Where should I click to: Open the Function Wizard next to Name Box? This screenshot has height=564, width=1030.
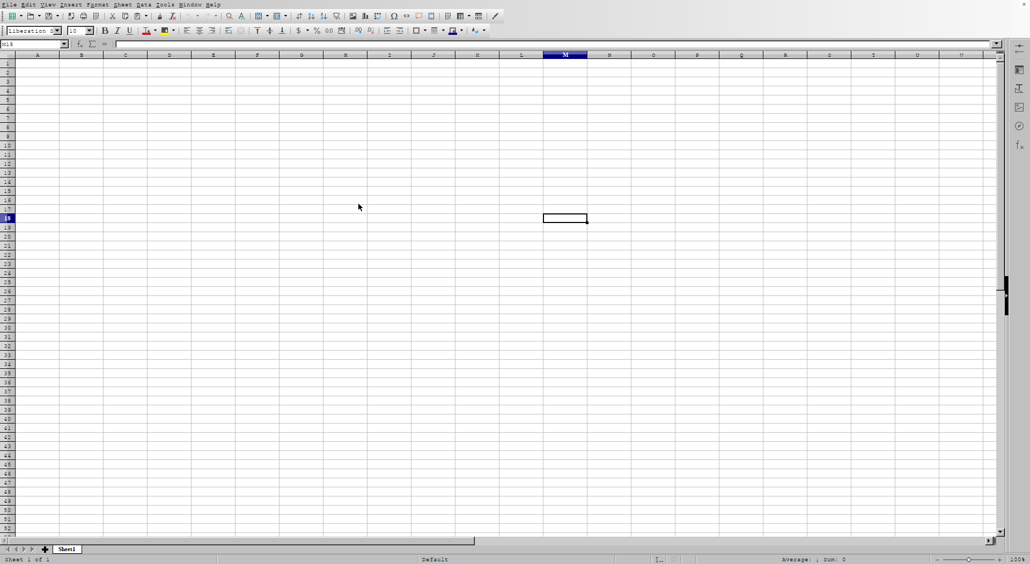tap(80, 44)
